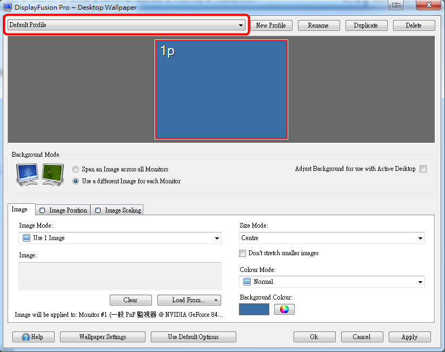Select Span an Image across all Monitors
This screenshot has width=445, height=352.
coord(76,169)
